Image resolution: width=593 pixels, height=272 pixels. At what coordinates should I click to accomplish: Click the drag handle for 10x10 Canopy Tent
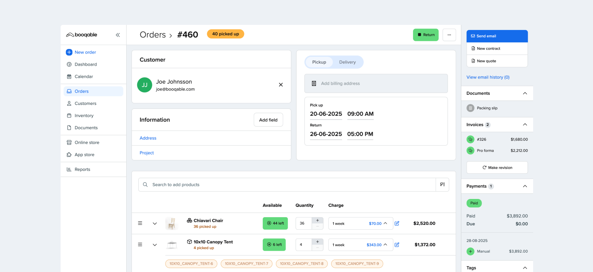click(140, 245)
